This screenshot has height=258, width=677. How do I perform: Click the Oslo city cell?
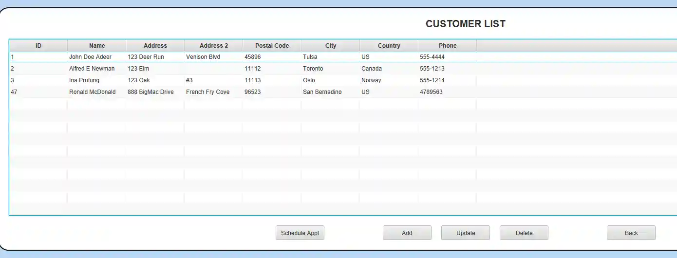(330, 80)
